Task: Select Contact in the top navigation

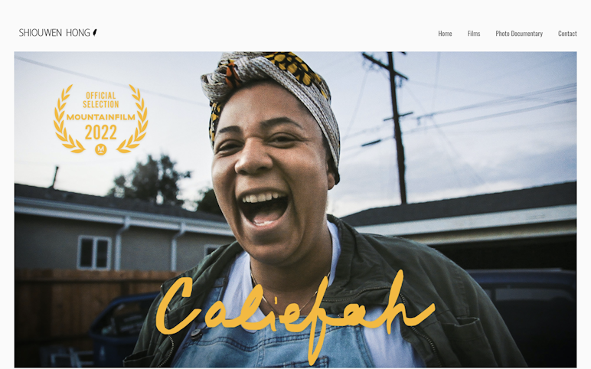Action: [567, 34]
